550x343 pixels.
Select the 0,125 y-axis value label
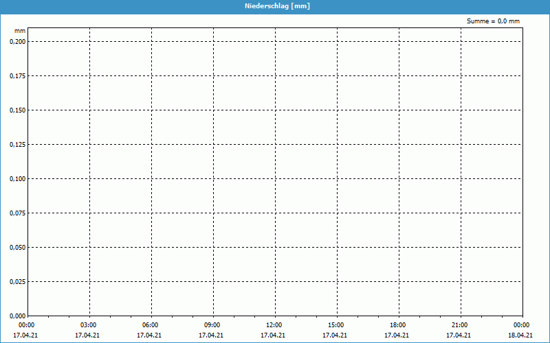(17, 144)
